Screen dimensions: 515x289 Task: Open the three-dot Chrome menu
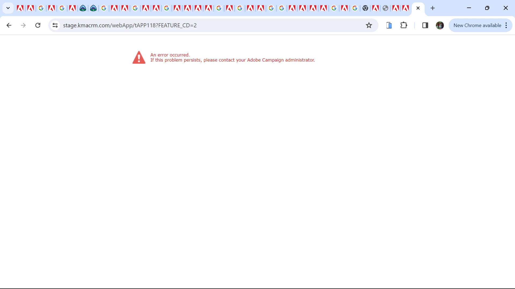506,25
